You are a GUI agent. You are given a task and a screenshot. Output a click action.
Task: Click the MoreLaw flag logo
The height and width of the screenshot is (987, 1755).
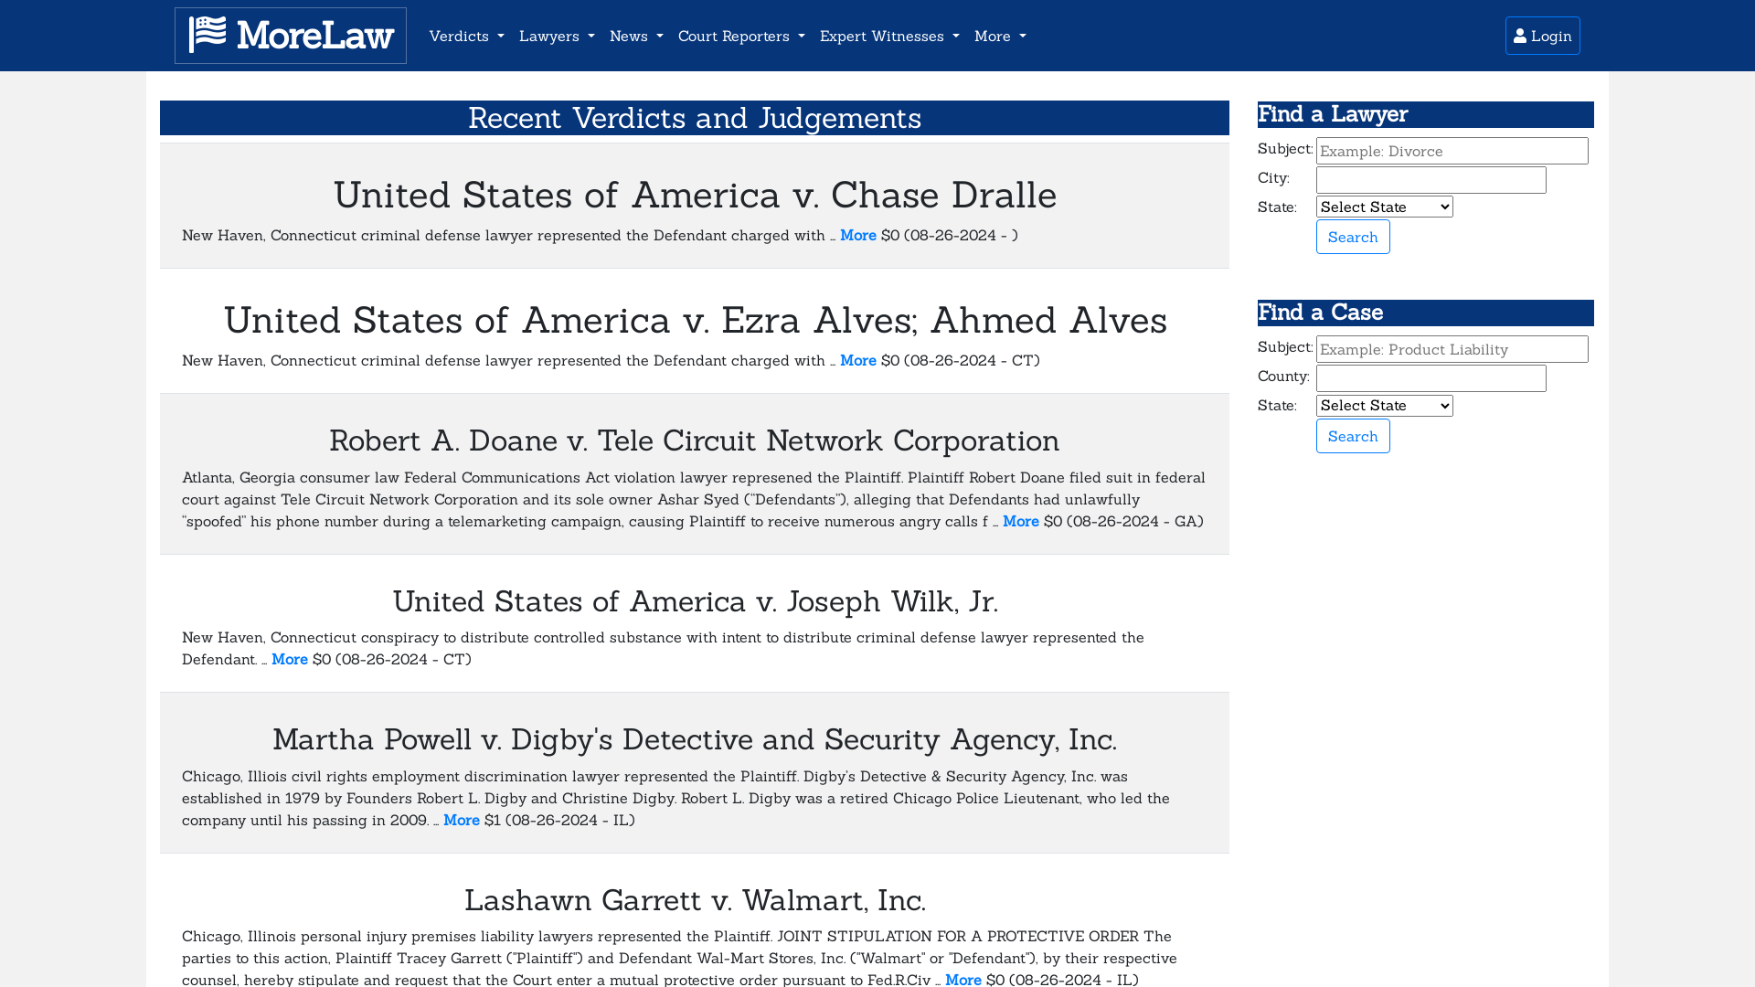point(291,36)
